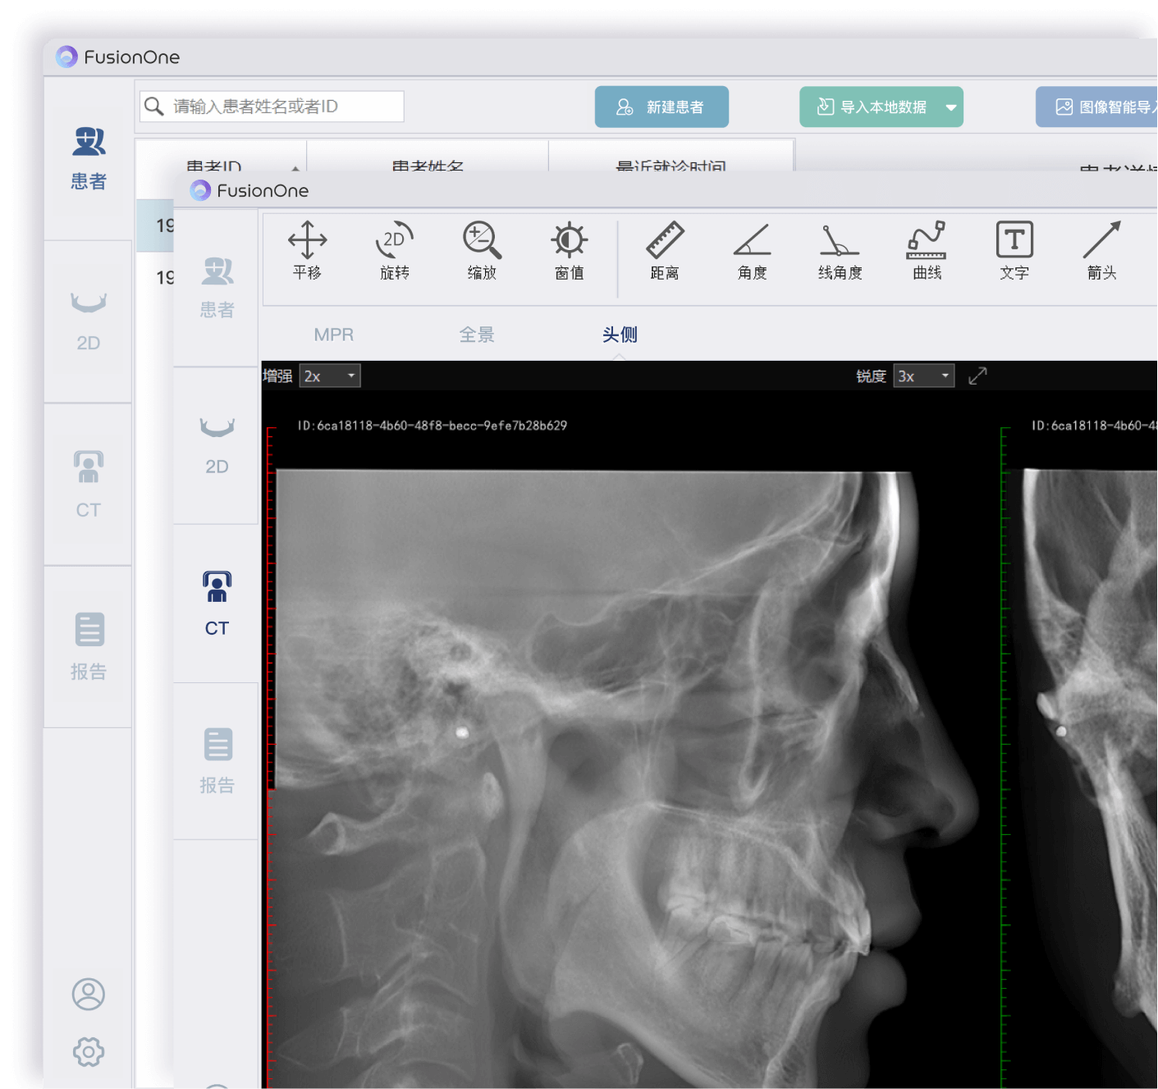Expand the image view to fullscreen
1158x1089 pixels.
(977, 376)
